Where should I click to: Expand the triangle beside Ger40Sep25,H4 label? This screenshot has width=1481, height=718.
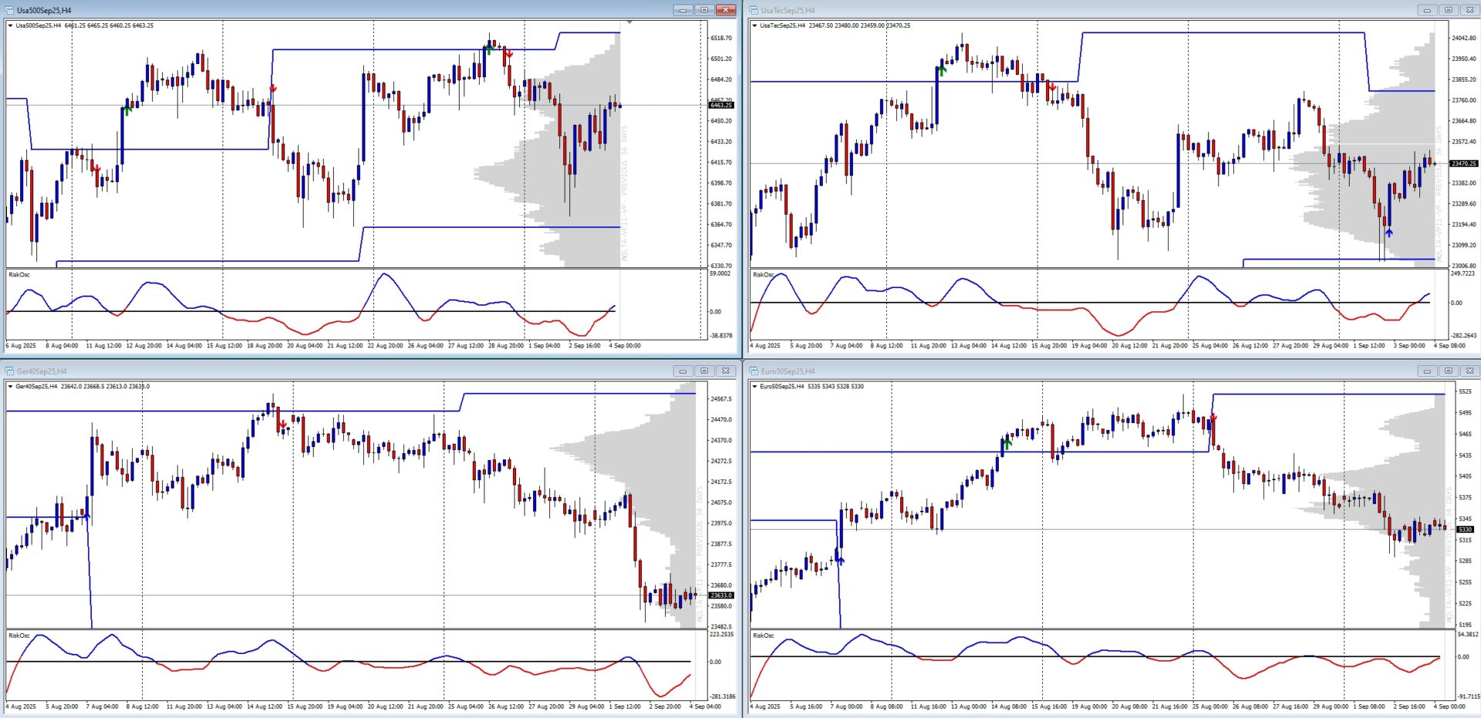(x=10, y=387)
